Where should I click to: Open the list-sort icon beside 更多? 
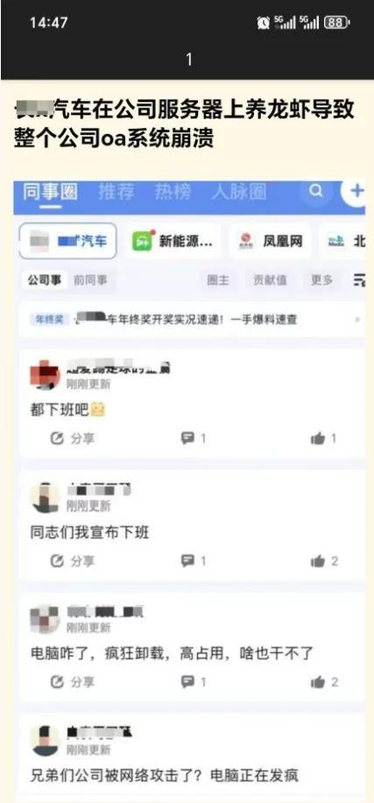pos(358,280)
